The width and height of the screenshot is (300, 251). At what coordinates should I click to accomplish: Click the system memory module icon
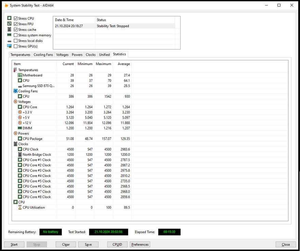pyautogui.click(x=9, y=35)
